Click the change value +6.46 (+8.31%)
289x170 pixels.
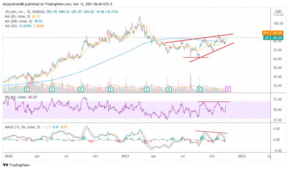point(107,12)
